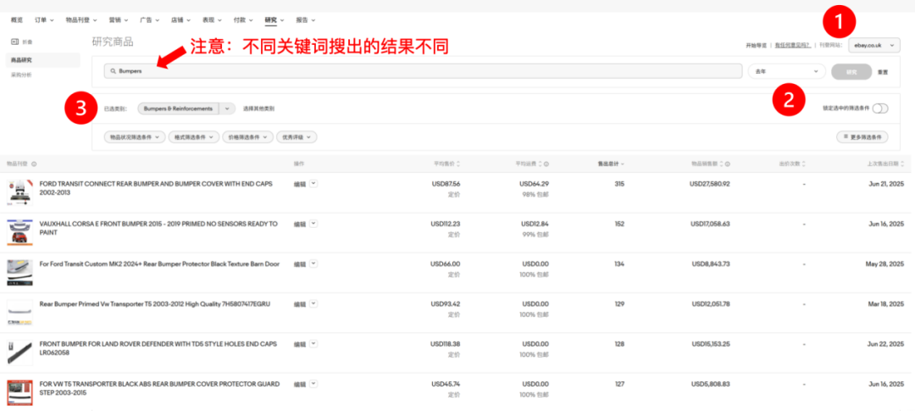Open VW T5 ABS bumper cover thumbnail

[x=19, y=392]
